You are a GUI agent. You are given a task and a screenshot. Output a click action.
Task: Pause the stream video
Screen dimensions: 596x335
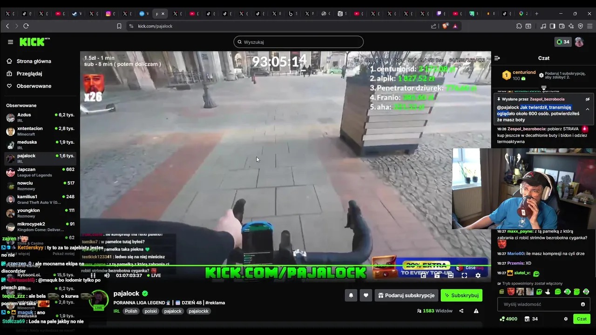coord(93,275)
